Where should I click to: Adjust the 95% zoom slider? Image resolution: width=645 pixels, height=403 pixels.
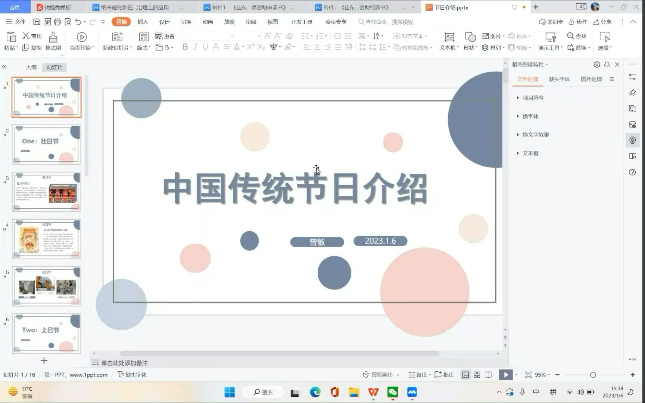point(594,375)
